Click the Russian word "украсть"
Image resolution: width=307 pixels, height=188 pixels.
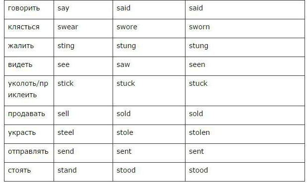(22, 133)
